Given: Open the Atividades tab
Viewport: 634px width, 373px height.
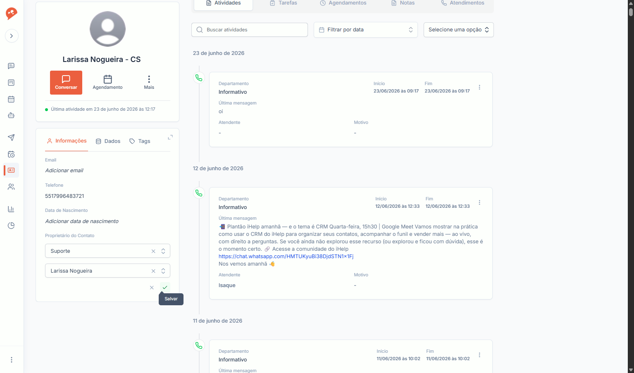Looking at the screenshot, I should [x=223, y=3].
